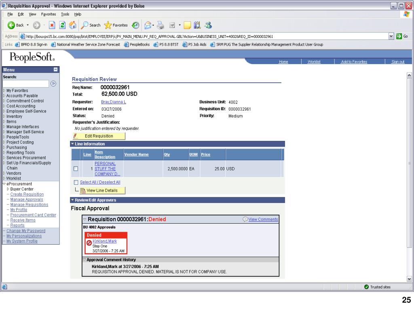
Task: Collapse the eProcurement menu folder
Action: click(x=4, y=184)
